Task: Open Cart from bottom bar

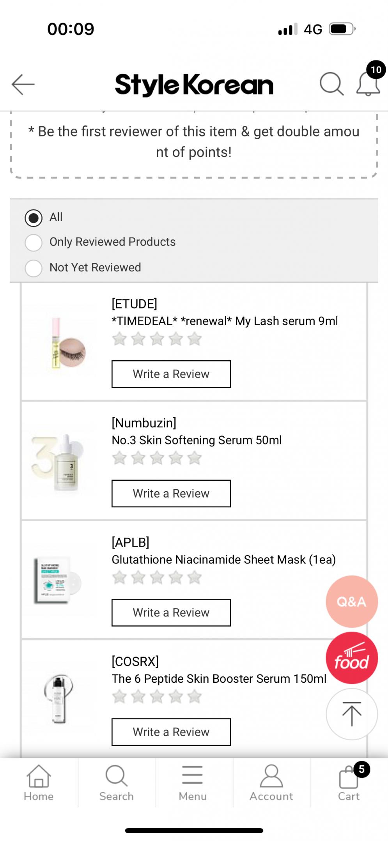Action: 349,783
